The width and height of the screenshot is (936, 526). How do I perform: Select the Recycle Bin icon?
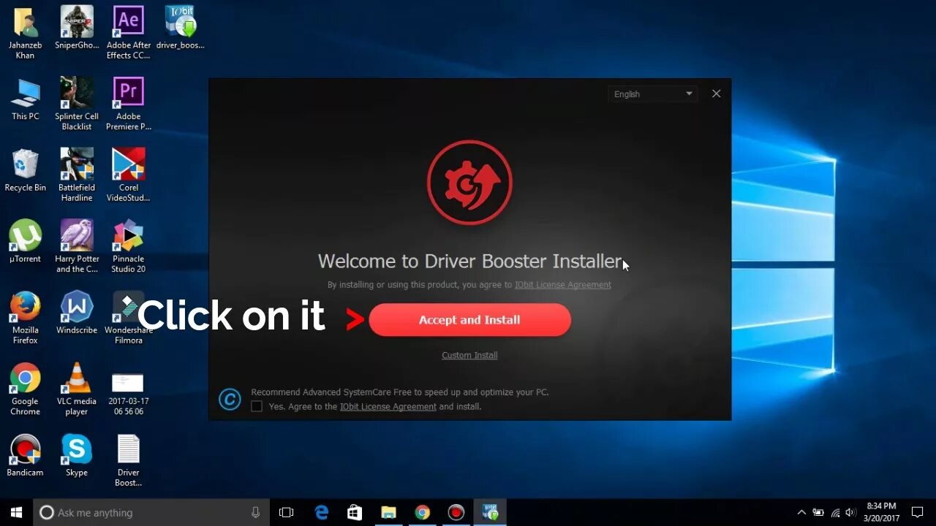(25, 171)
